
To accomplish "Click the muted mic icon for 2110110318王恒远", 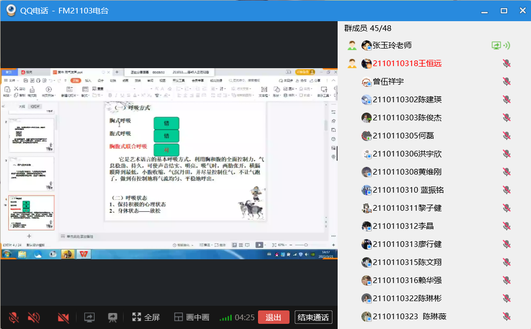I will tap(507, 64).
